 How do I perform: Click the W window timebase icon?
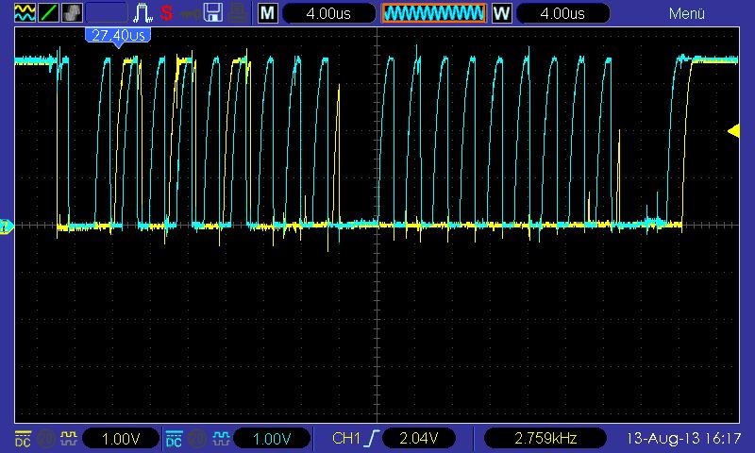502,13
